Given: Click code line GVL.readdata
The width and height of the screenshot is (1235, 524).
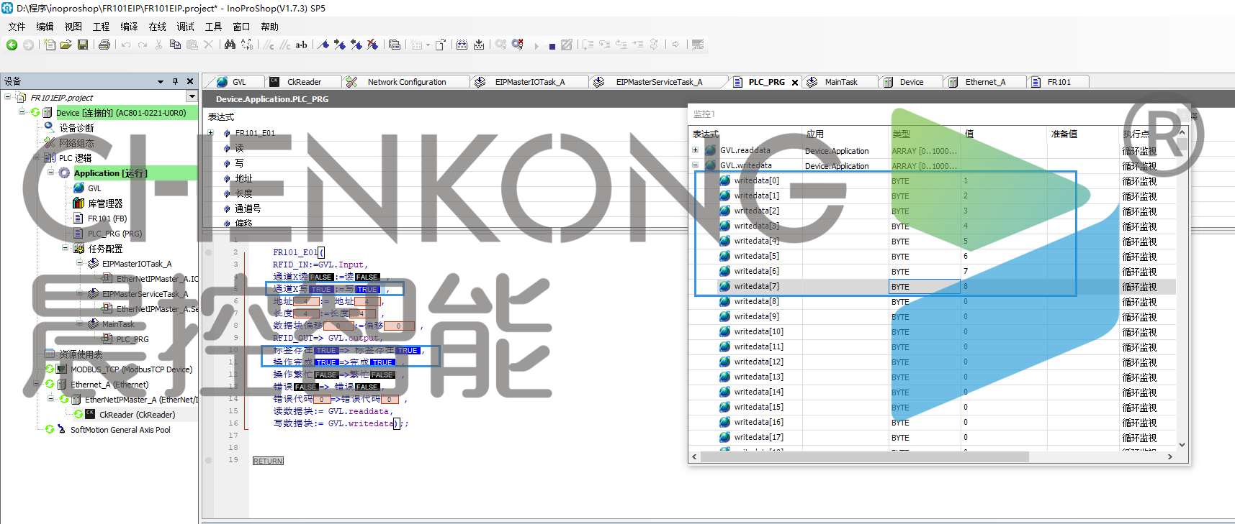Looking at the screenshot, I should click(x=333, y=412).
